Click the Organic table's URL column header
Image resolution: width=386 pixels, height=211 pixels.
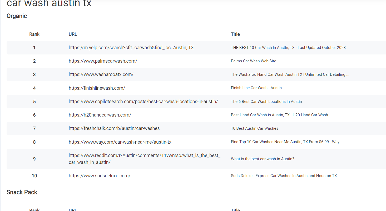73,34
